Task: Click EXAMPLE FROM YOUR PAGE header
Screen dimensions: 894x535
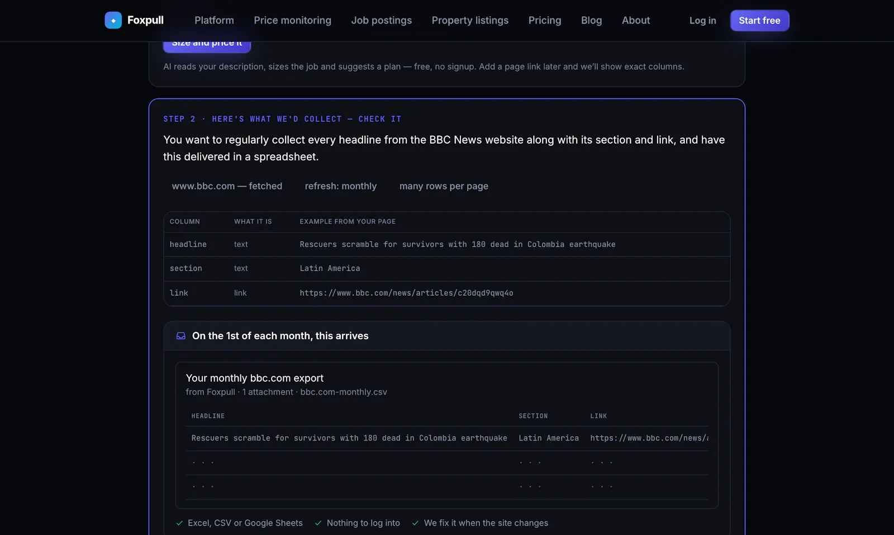Action: coord(348,221)
